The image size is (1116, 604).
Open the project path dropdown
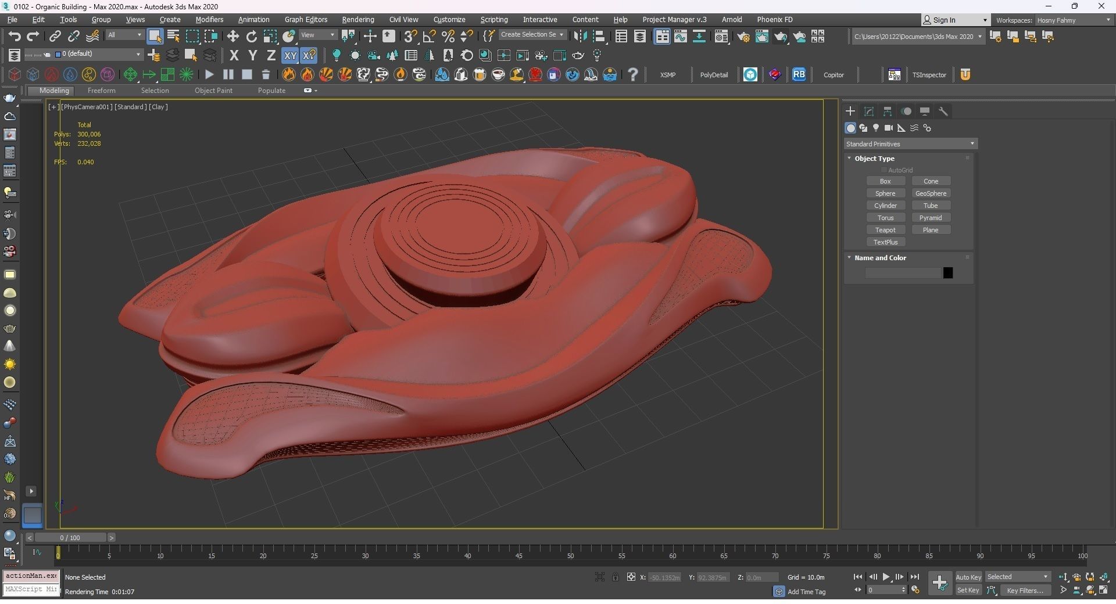click(x=918, y=37)
